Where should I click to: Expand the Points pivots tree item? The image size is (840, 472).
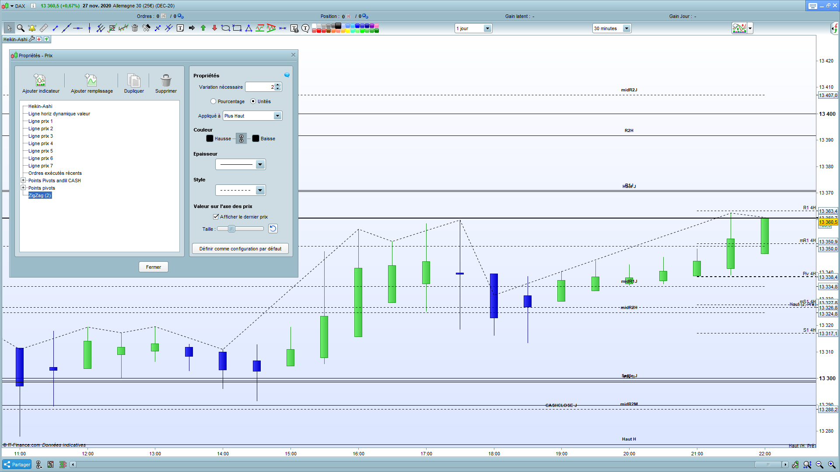pyautogui.click(x=24, y=188)
